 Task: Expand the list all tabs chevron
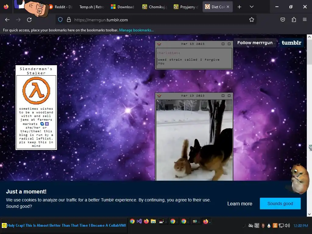coord(251,7)
